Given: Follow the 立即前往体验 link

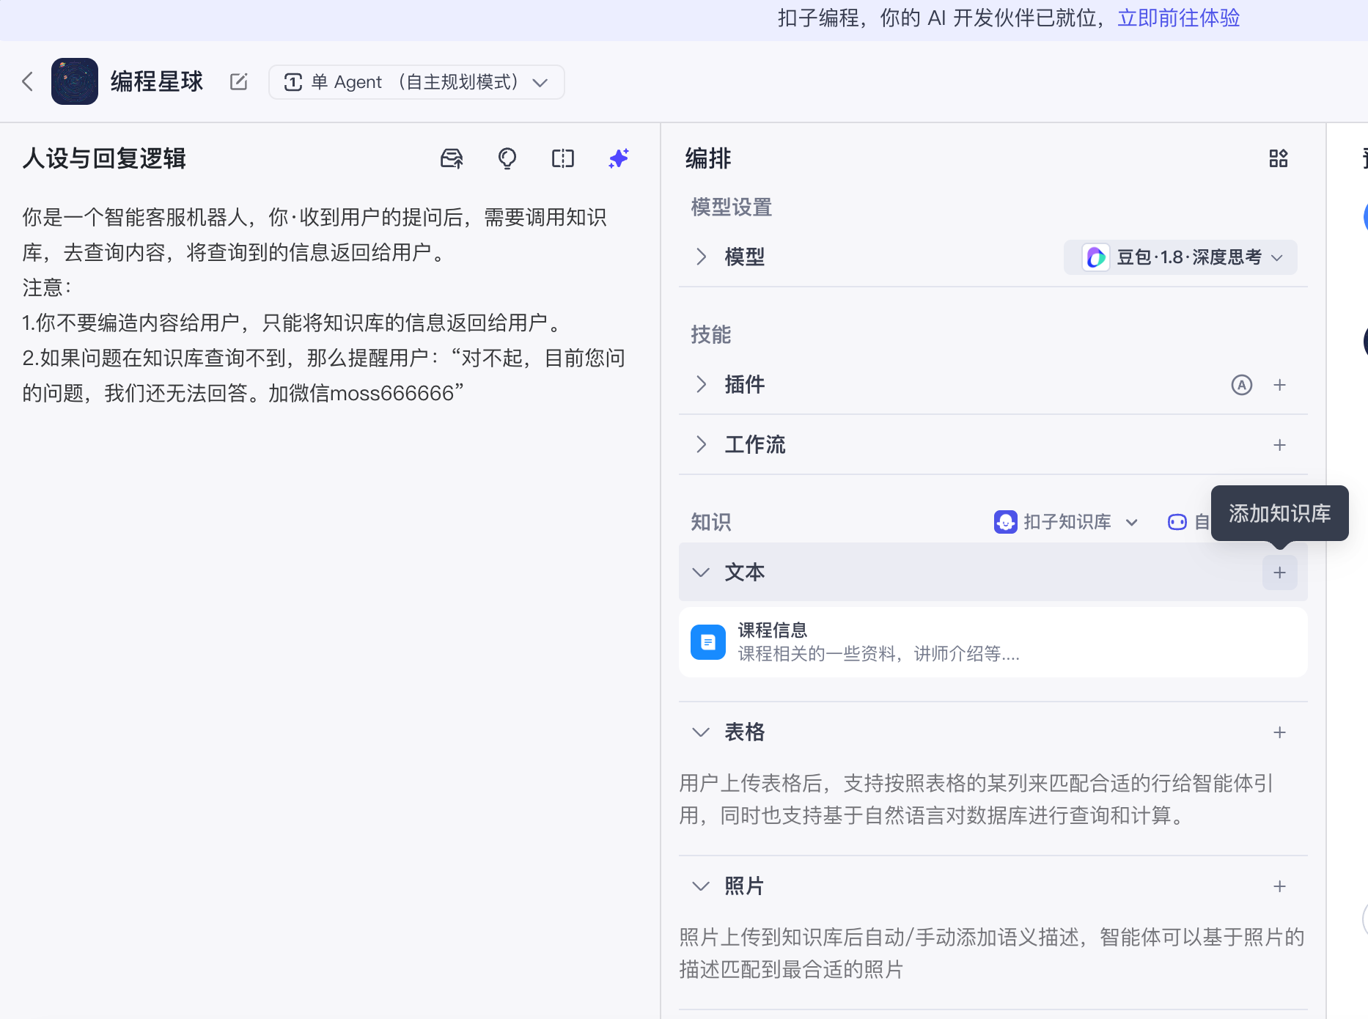Looking at the screenshot, I should [1178, 18].
